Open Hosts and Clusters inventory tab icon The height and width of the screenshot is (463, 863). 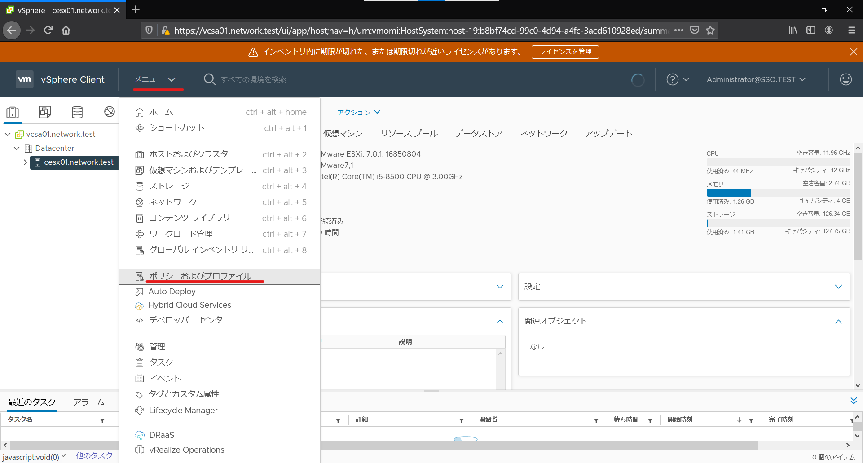[13, 112]
